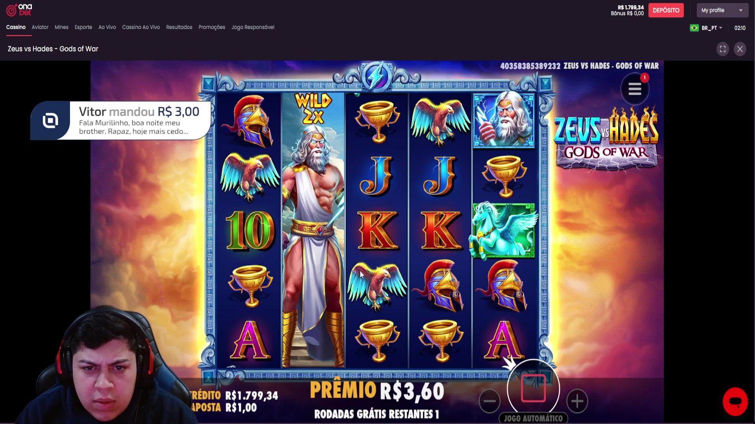Screen dimensions: 755x424
Task: Go to the Promoções page
Action: click(x=212, y=27)
